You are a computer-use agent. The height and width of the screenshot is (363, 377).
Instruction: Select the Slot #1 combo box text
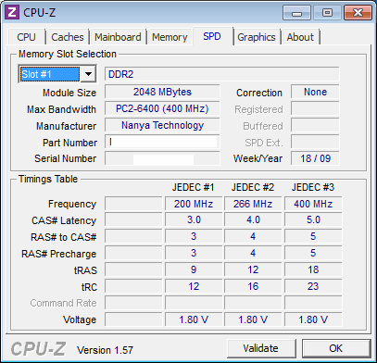pyautogui.click(x=50, y=74)
